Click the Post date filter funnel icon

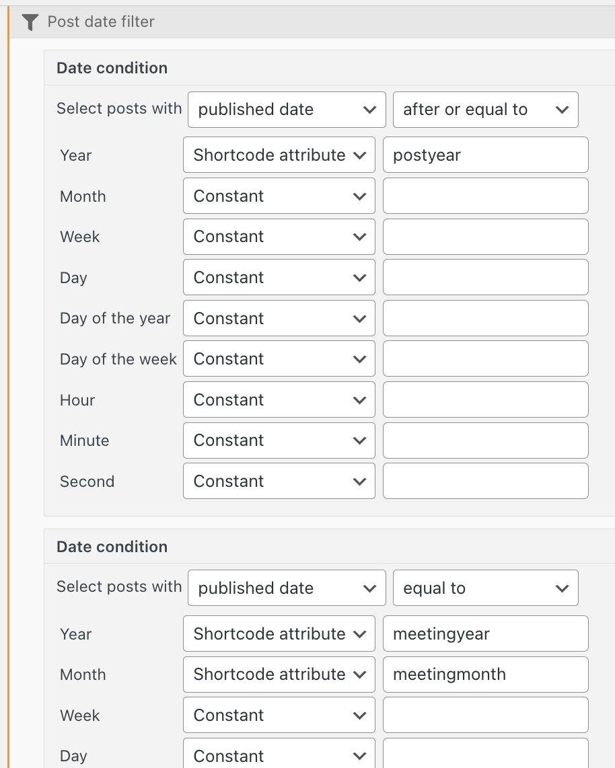(30, 22)
